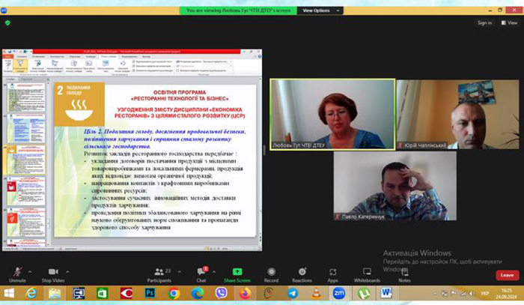Open the Participants panel
The height and width of the screenshot is (305, 524).
point(159,271)
